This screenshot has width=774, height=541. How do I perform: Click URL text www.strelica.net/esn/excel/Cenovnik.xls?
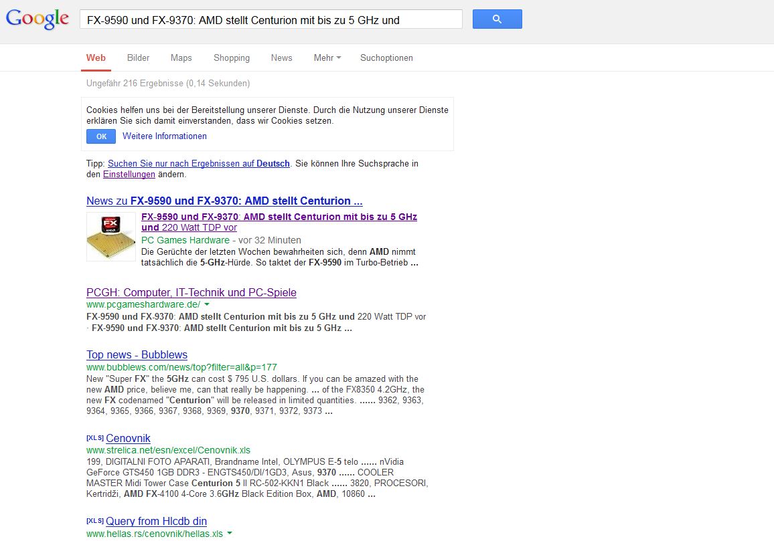coord(168,450)
